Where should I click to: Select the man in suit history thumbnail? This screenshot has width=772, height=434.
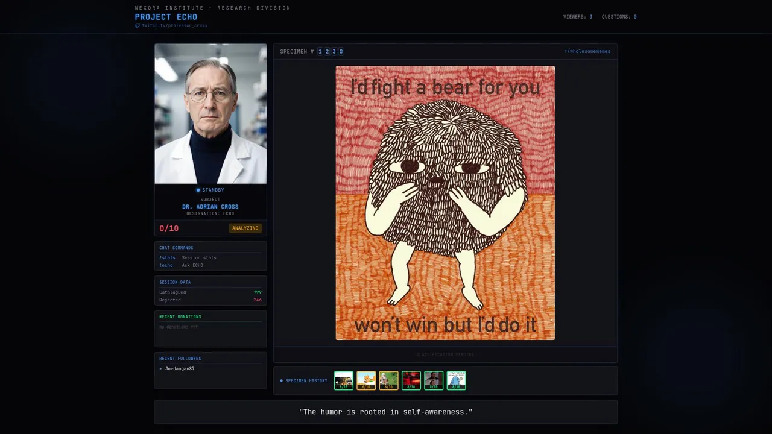pyautogui.click(x=434, y=380)
